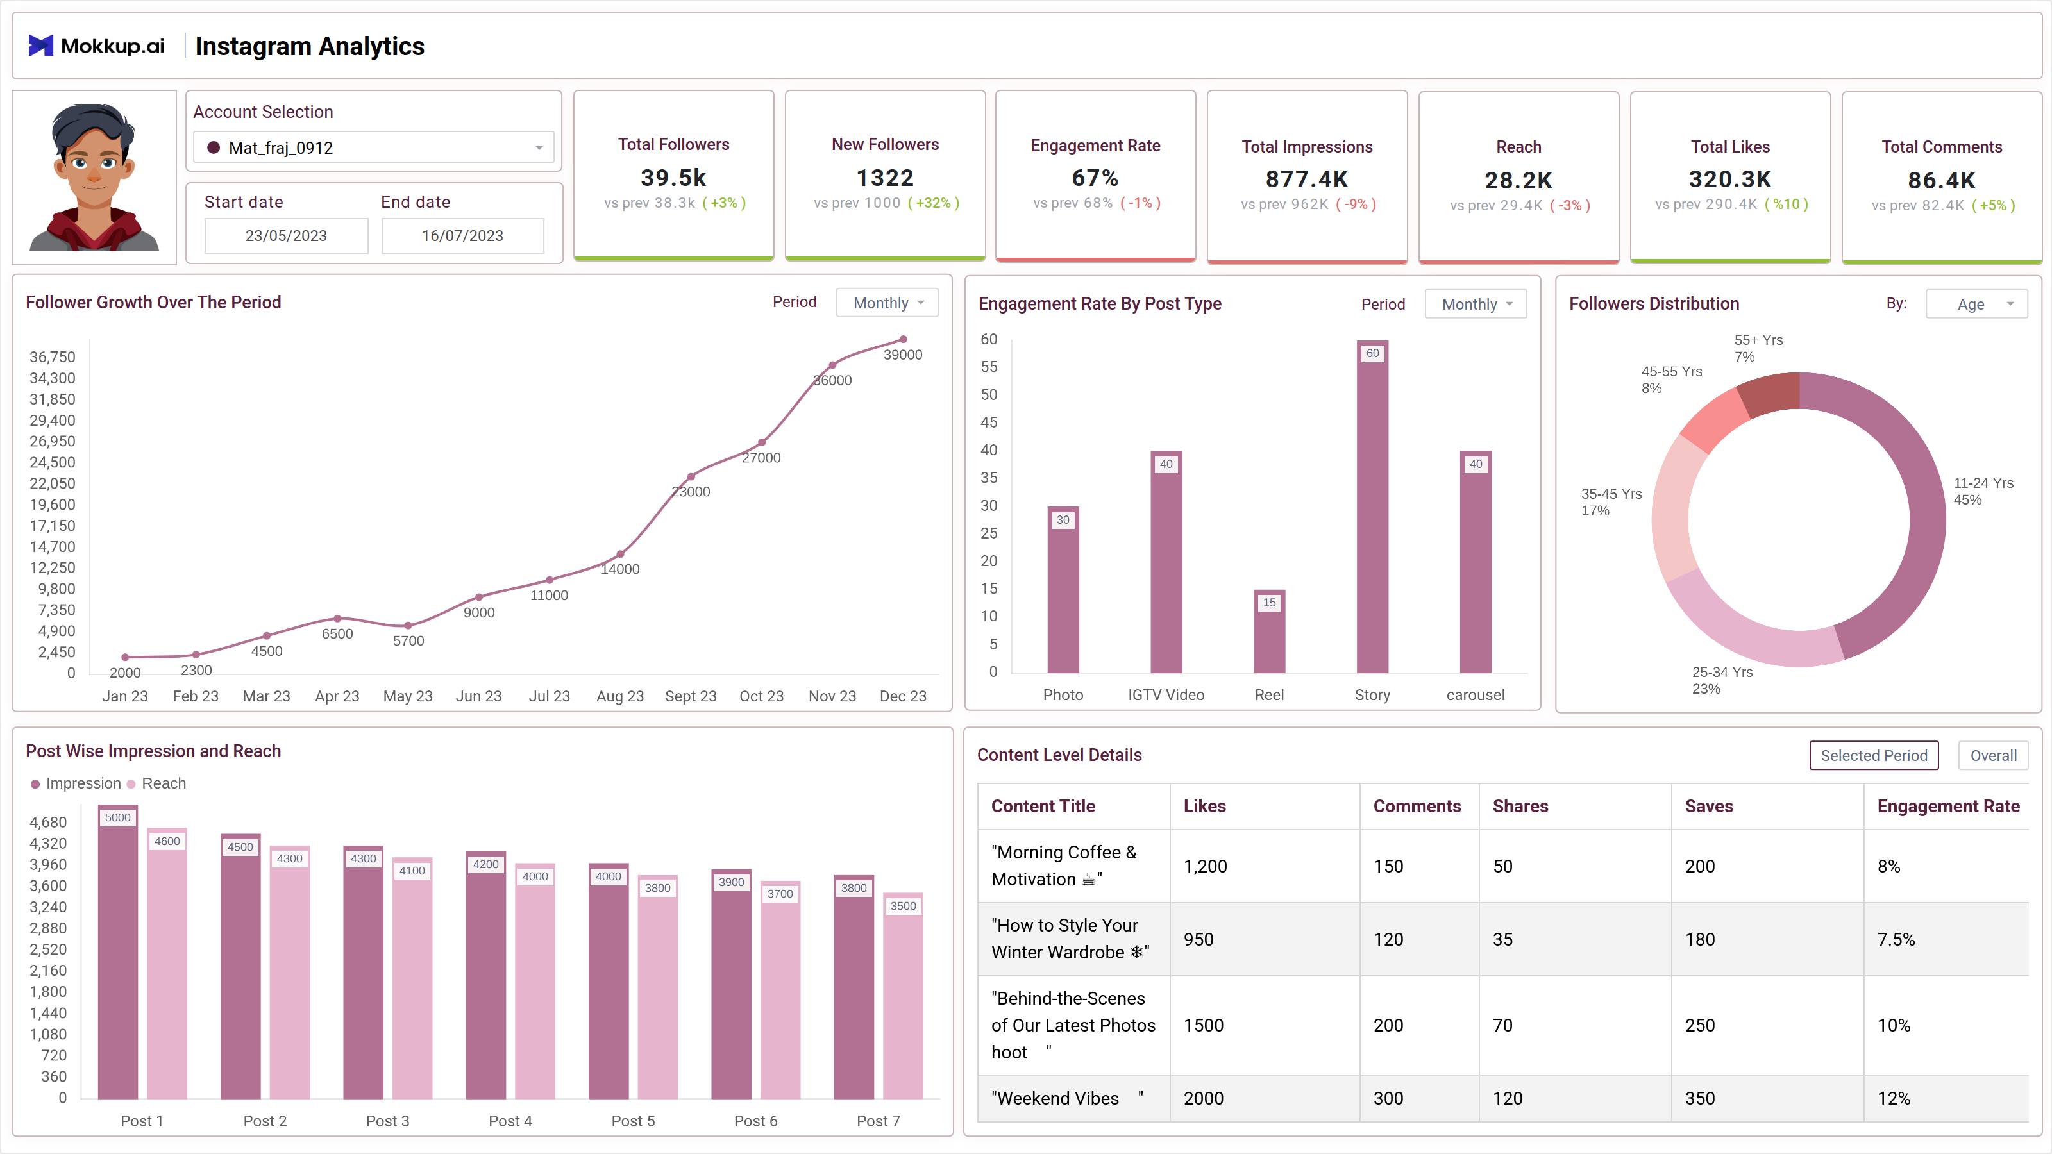Click the Nov 23 data point 36000
Image resolution: width=2052 pixels, height=1154 pixels.
[832, 365]
